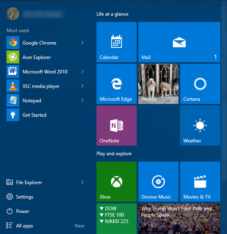Click the Power icon
Viewport: 227px width, 234px height.
click(10, 211)
